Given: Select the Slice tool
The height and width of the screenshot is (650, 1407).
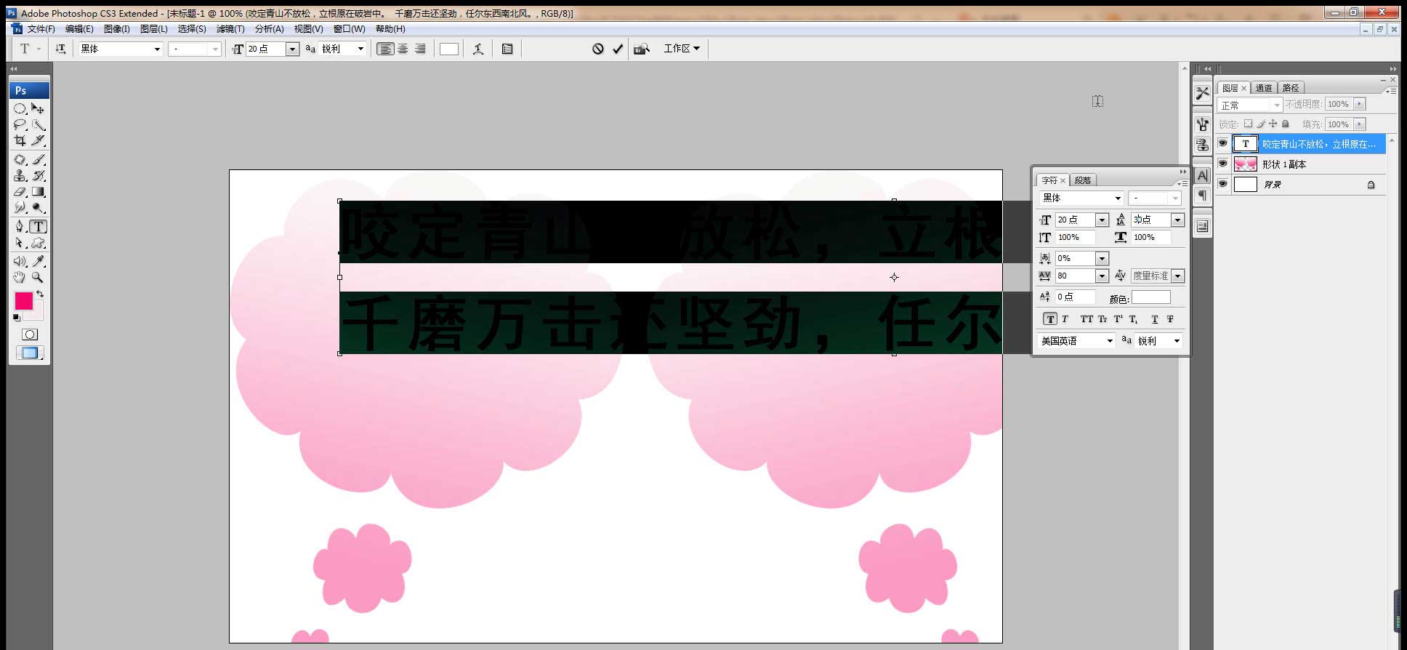Looking at the screenshot, I should (x=38, y=140).
